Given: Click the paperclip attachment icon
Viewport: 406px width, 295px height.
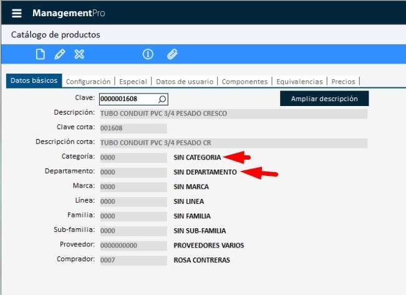Looking at the screenshot, I should 172,54.
